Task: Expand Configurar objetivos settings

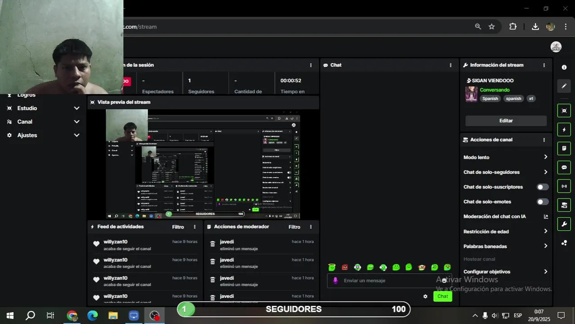Action: pyautogui.click(x=545, y=272)
